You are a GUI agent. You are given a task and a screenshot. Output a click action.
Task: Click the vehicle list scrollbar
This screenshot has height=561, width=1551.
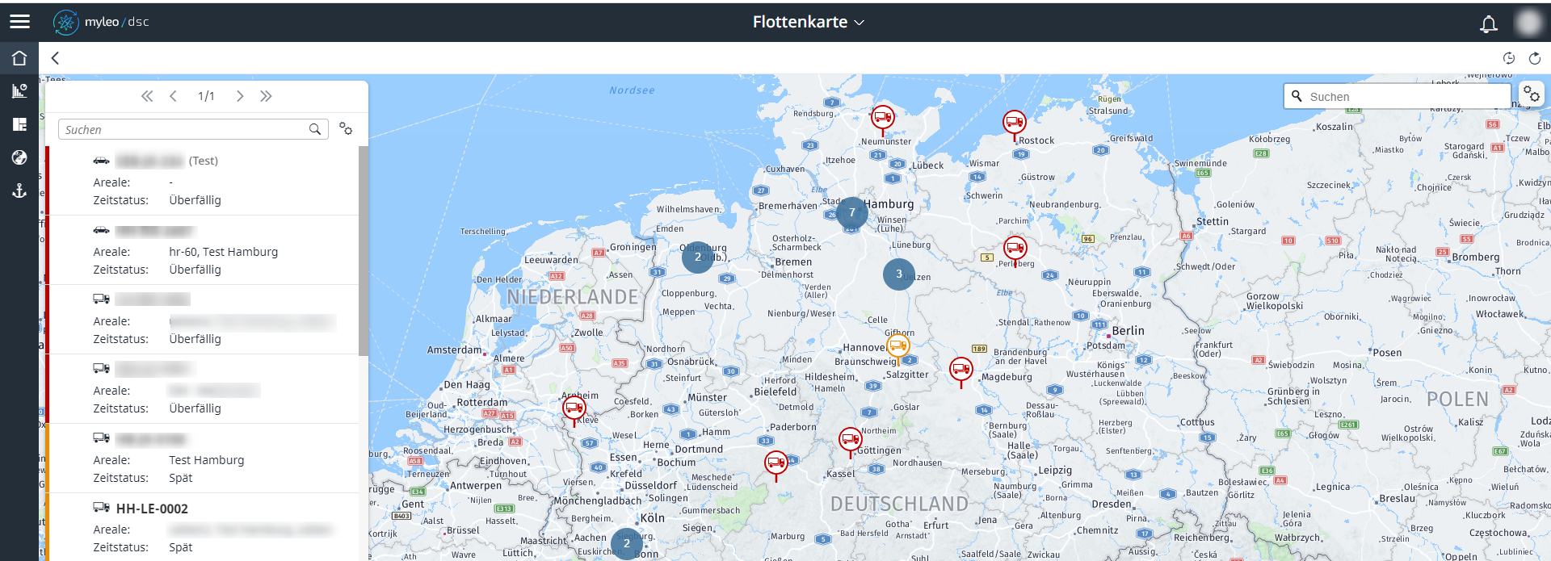364,250
